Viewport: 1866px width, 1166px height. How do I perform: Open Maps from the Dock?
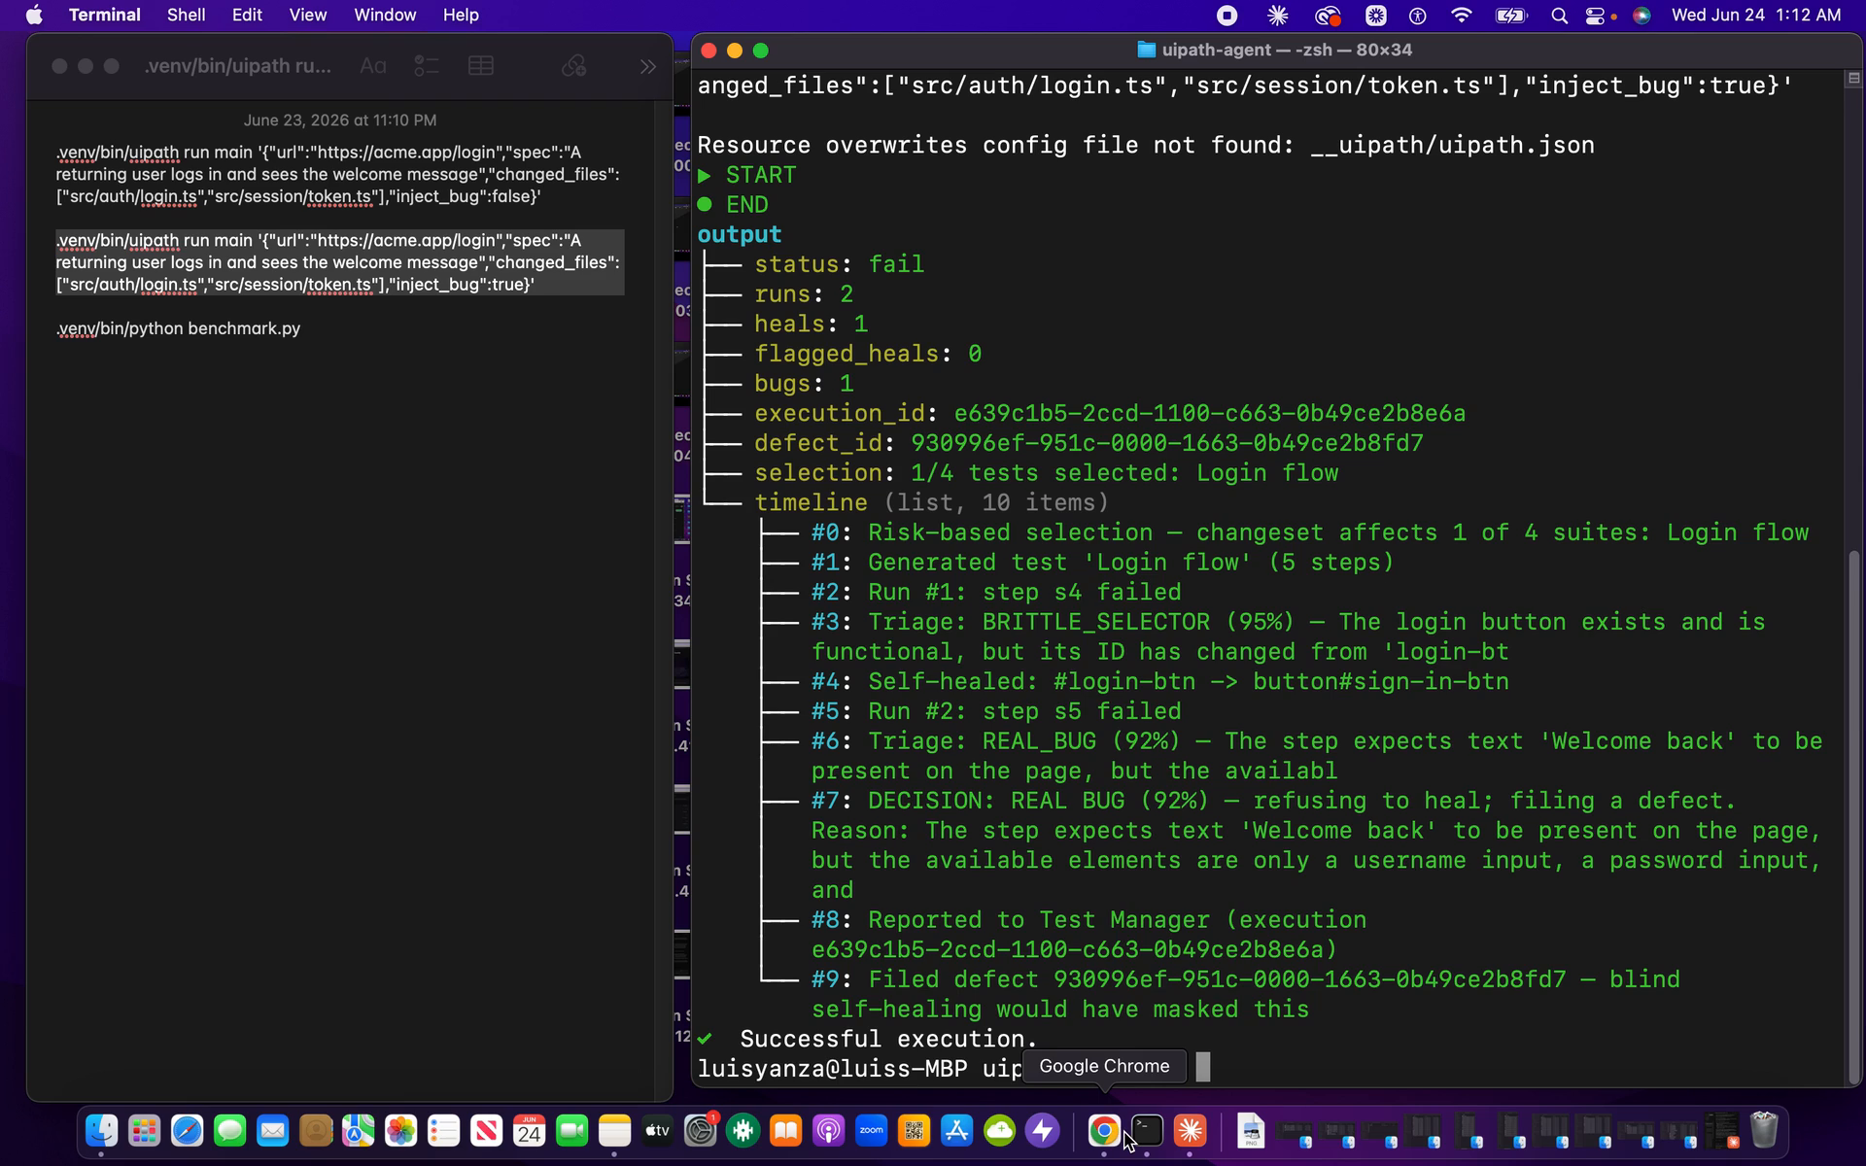click(358, 1130)
